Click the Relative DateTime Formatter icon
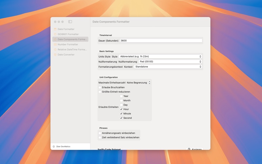Viewport: 262px width, 164px height. pos(55,50)
